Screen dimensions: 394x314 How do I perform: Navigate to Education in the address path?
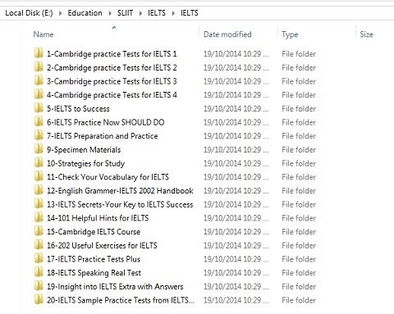(x=85, y=13)
